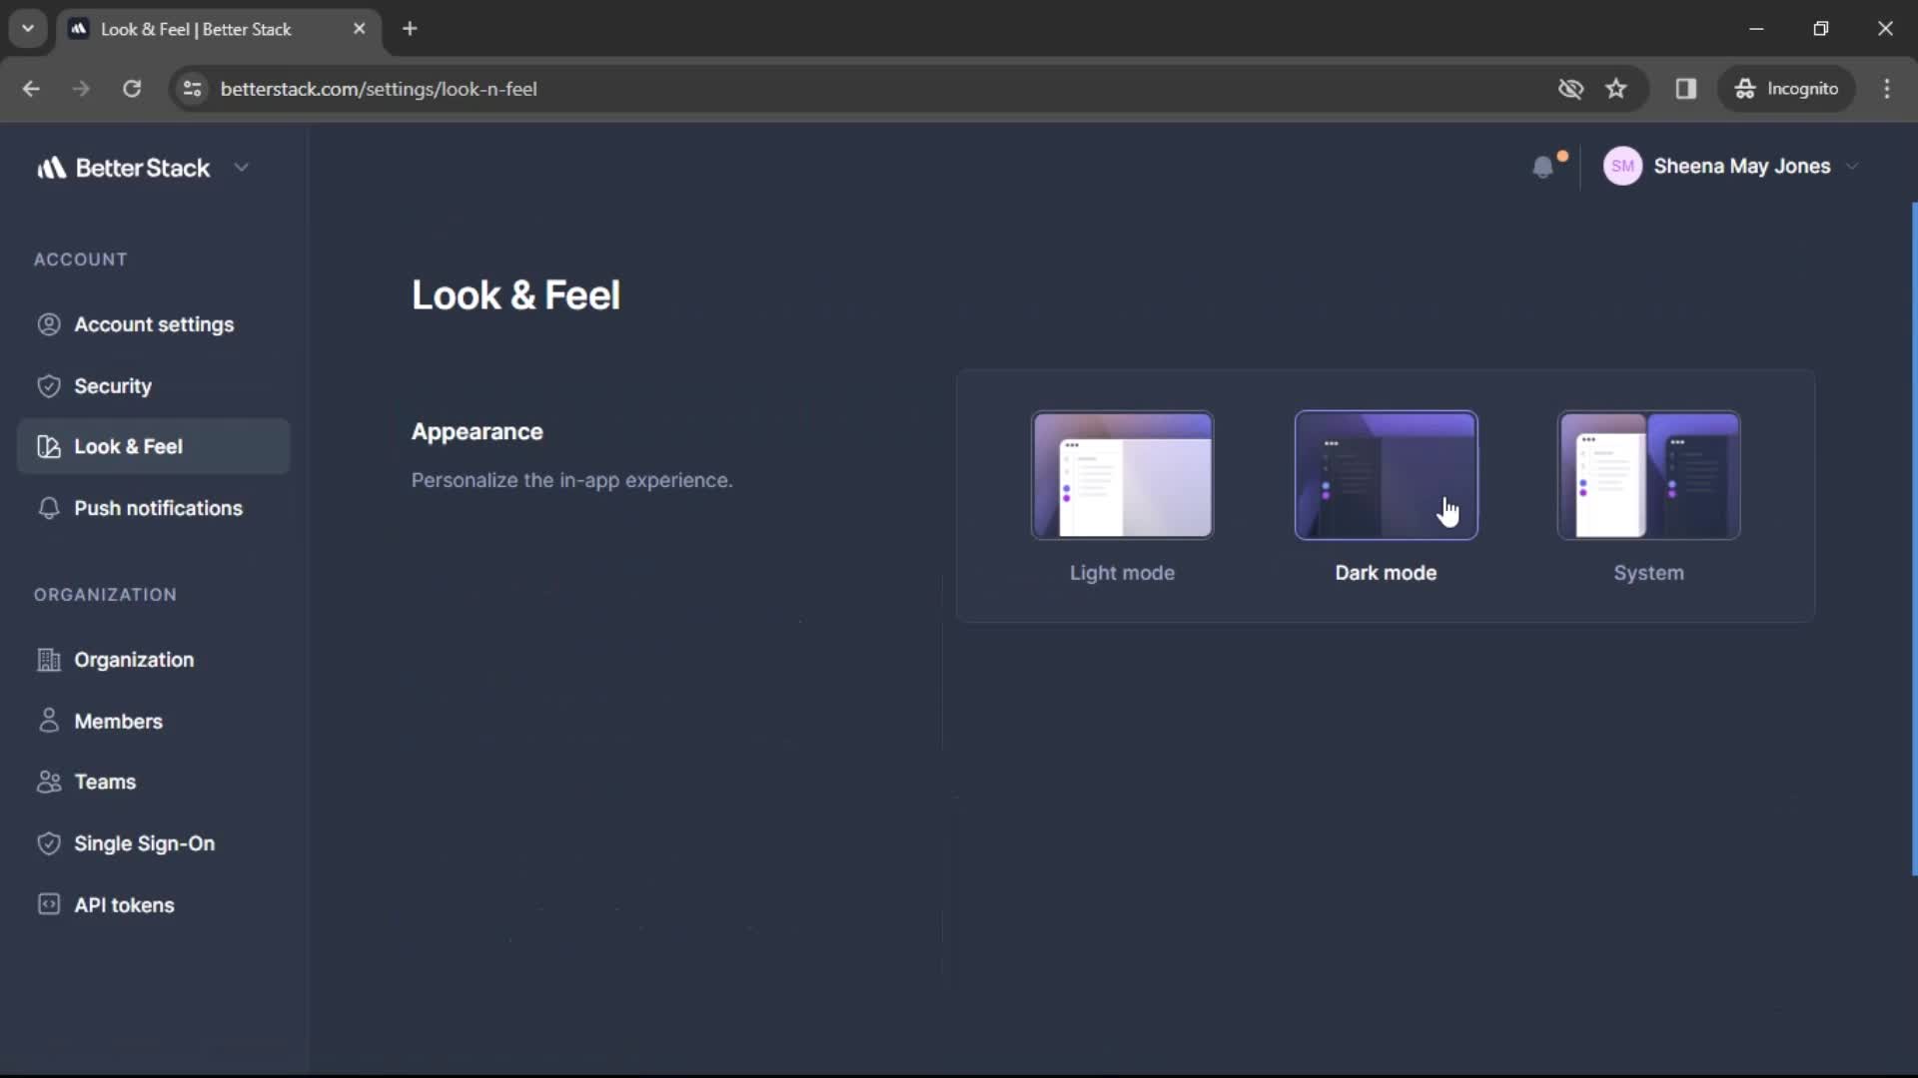The width and height of the screenshot is (1918, 1078).
Task: Open Push notifications settings
Action: click(x=158, y=507)
